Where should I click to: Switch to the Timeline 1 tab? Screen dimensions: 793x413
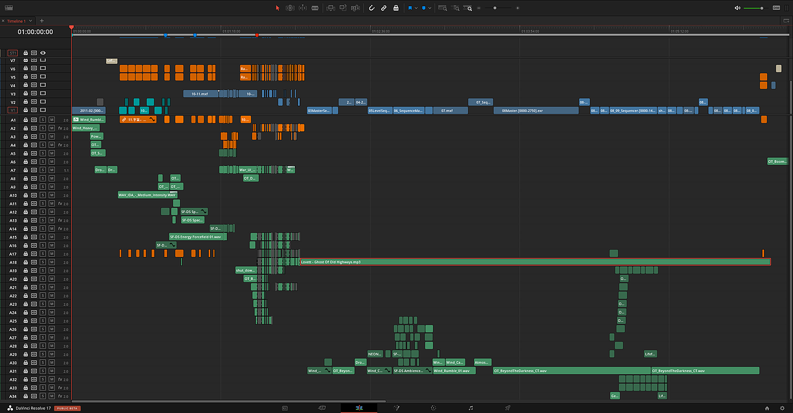tap(16, 21)
